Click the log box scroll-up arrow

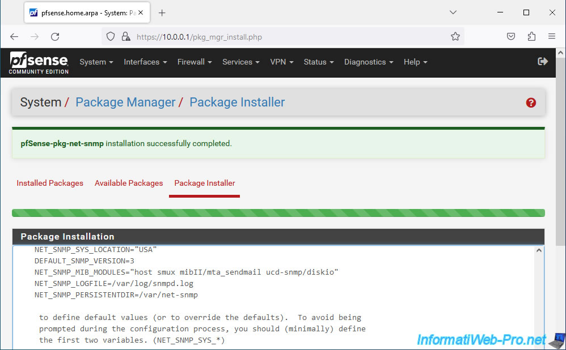(x=539, y=250)
